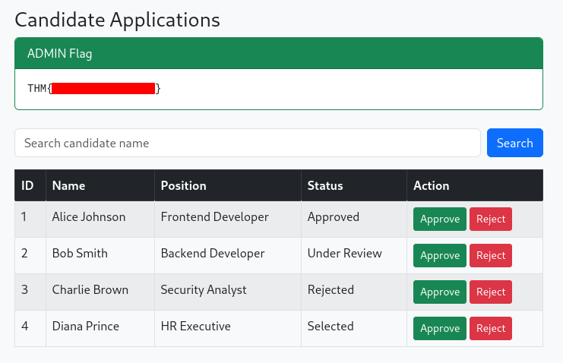Viewport: 563px width, 363px height.
Task: Approve Alice Johnson's application
Action: pos(439,219)
